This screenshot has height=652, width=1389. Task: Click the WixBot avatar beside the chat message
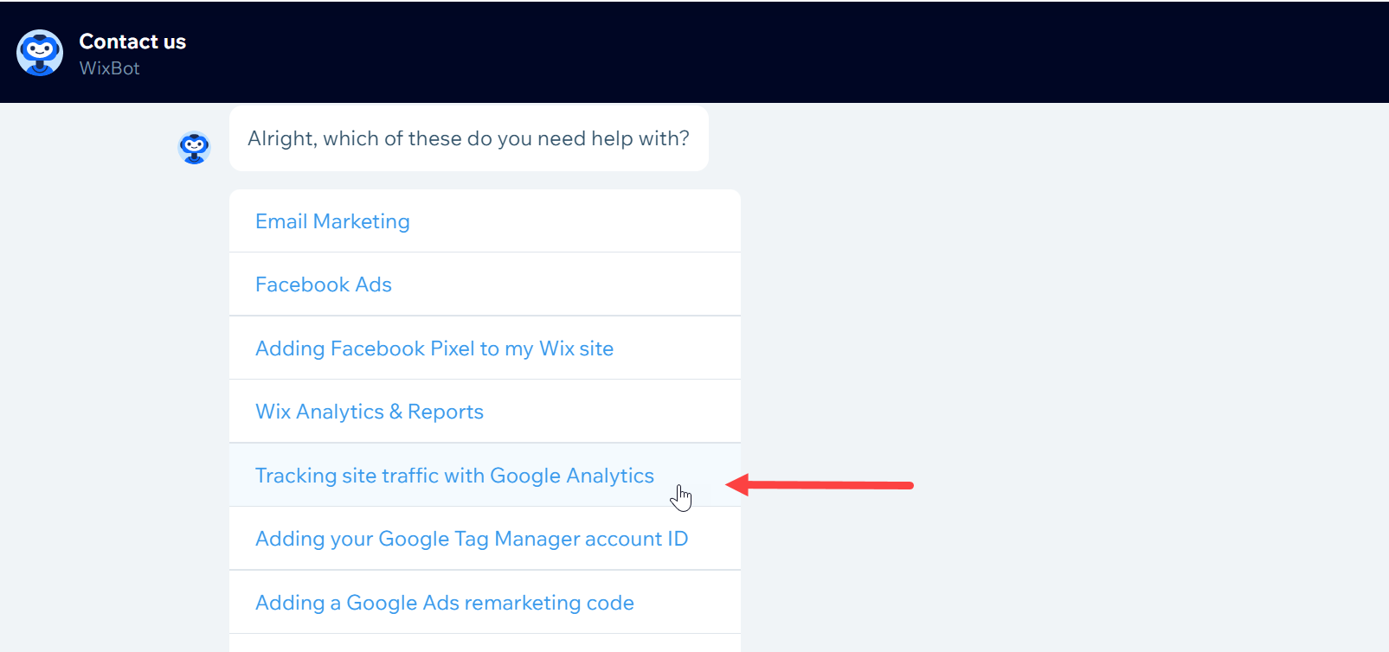pos(195,148)
